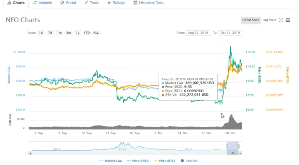Open the Ratings tab
This screenshot has height=165, width=299.
point(116,3)
